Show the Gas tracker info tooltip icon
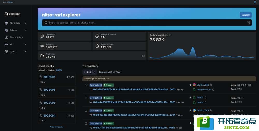259x131 pixels. tap(143, 56)
